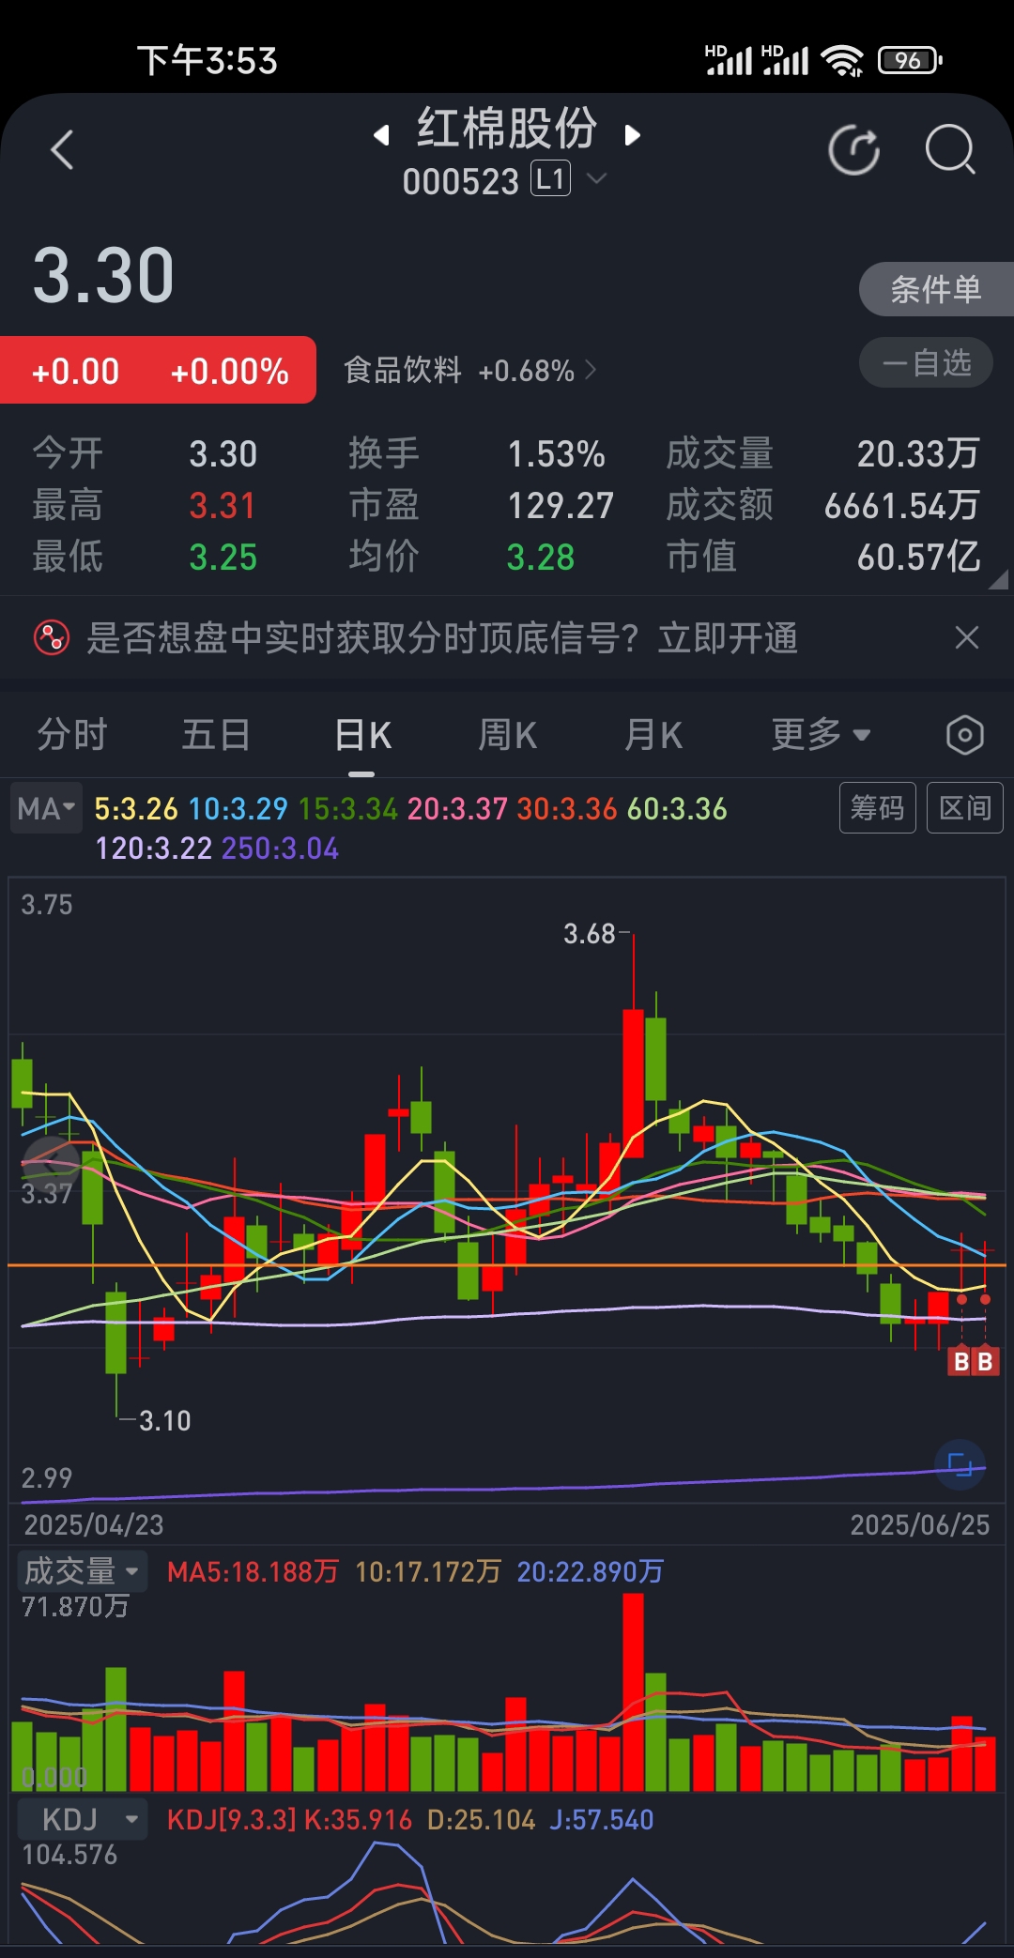Screen dimensions: 1014x1958
Task: Tap the 2025/04/23 start date label
Action: (94, 1524)
